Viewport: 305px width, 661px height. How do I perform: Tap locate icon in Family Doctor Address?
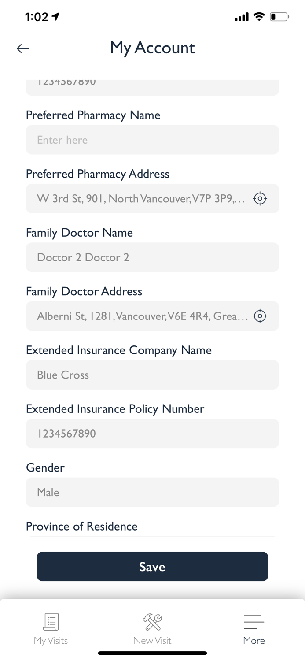(260, 316)
